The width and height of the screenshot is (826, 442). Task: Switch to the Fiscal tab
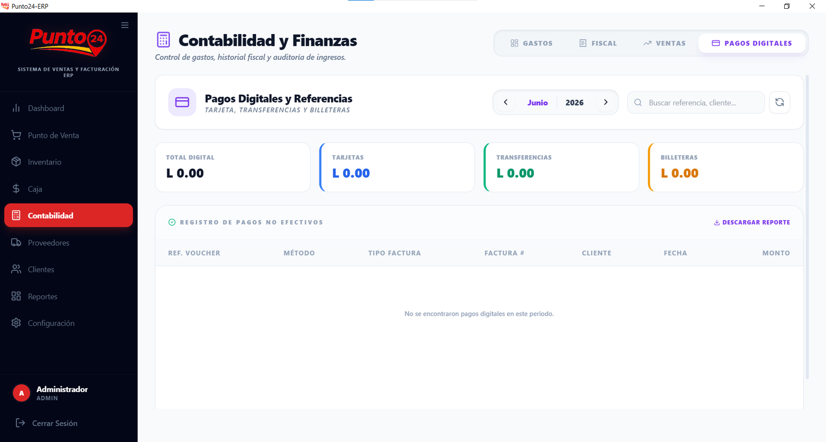tap(598, 43)
